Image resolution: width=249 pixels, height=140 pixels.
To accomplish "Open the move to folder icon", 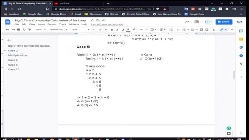I will point(98,20).
